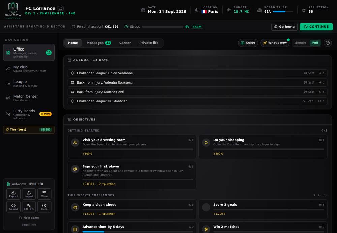
Task: Click the Export save icon button
Action: pos(13,194)
